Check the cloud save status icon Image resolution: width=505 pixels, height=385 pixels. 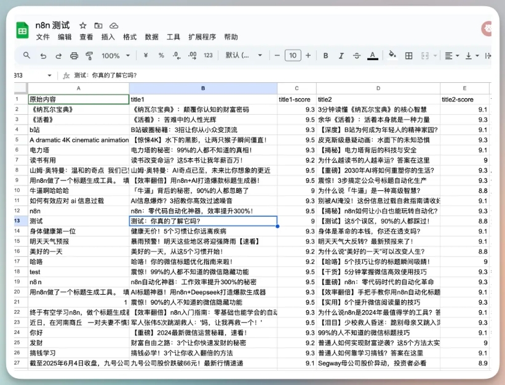pos(114,25)
